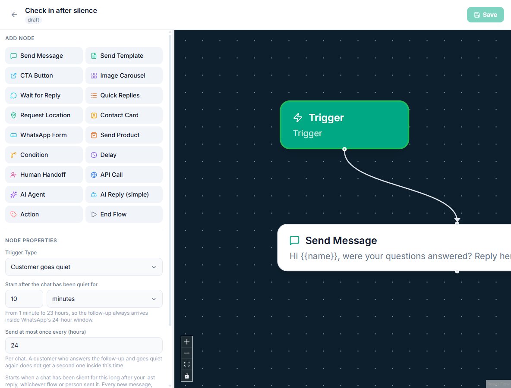
Task: Add a Delay node
Action: (124, 155)
